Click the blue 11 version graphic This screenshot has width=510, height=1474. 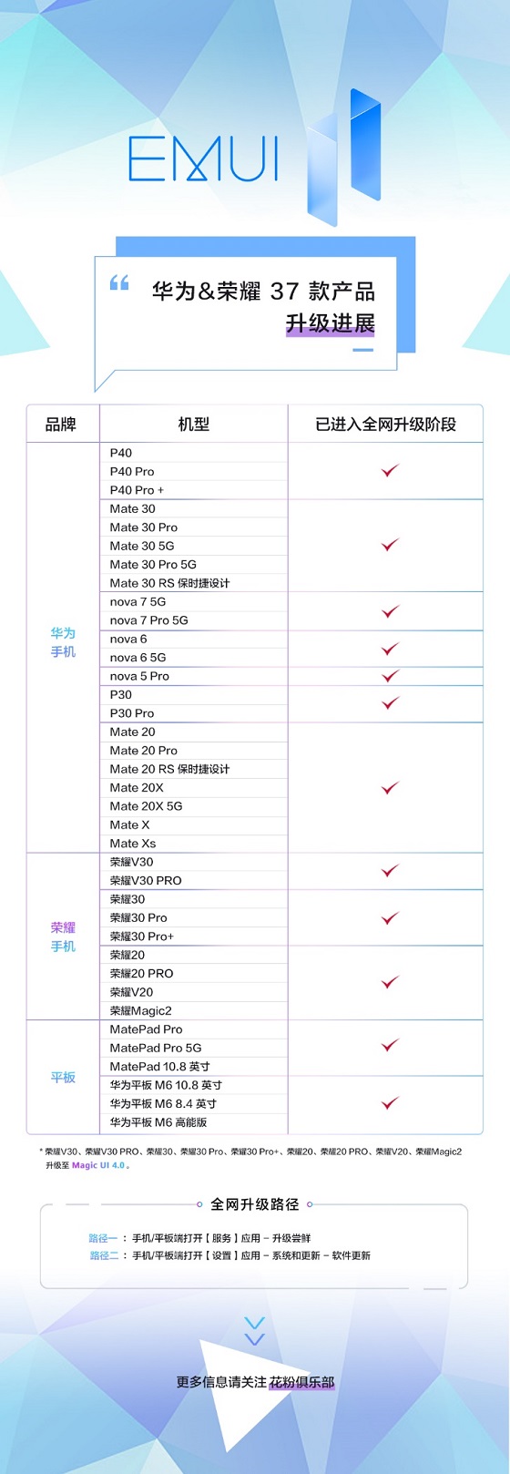pos(343,157)
